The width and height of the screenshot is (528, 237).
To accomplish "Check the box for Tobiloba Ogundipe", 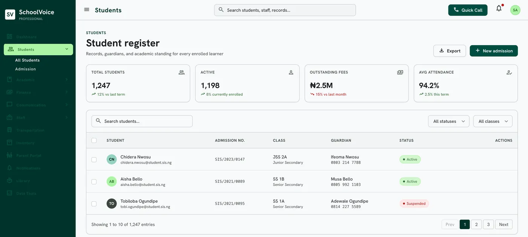I will pos(94,204).
